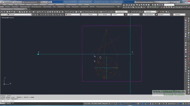Click the coordinates readout in status bar
190x106 pixels.
coord(93,104)
